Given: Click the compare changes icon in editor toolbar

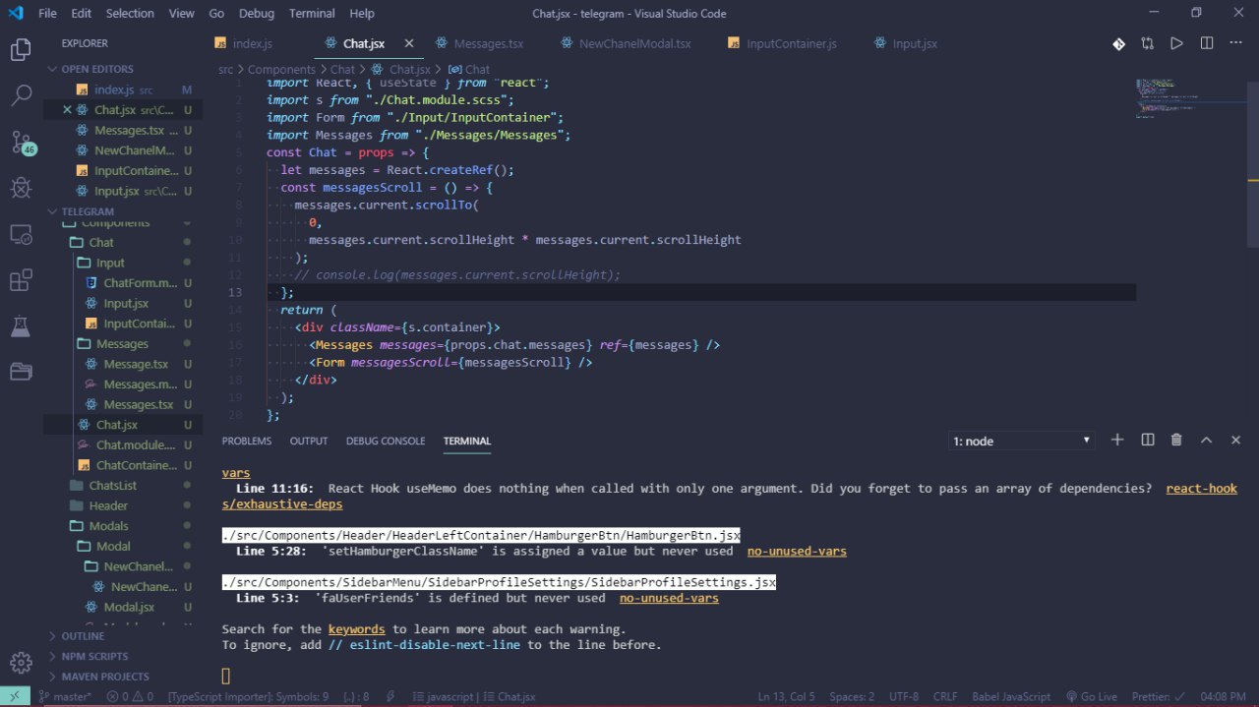Looking at the screenshot, I should point(1148,44).
